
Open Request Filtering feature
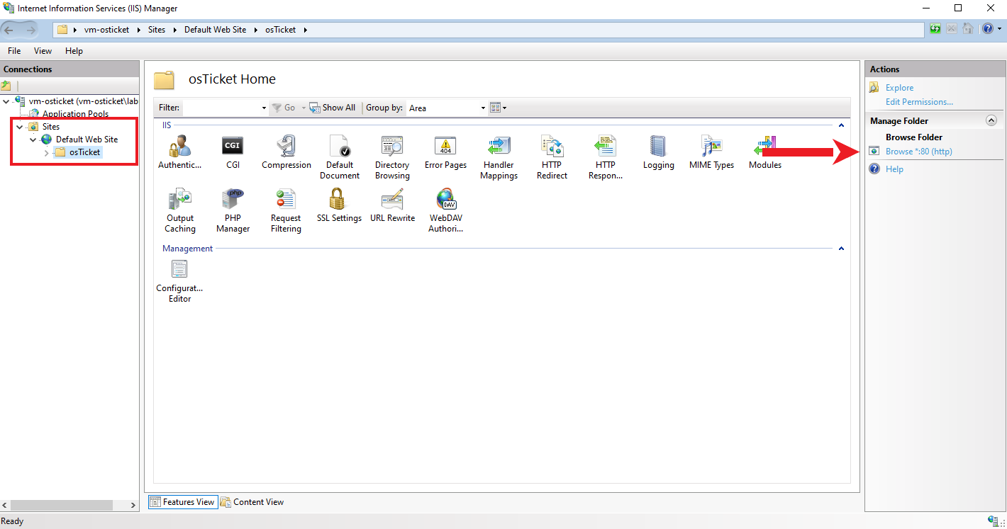click(286, 211)
